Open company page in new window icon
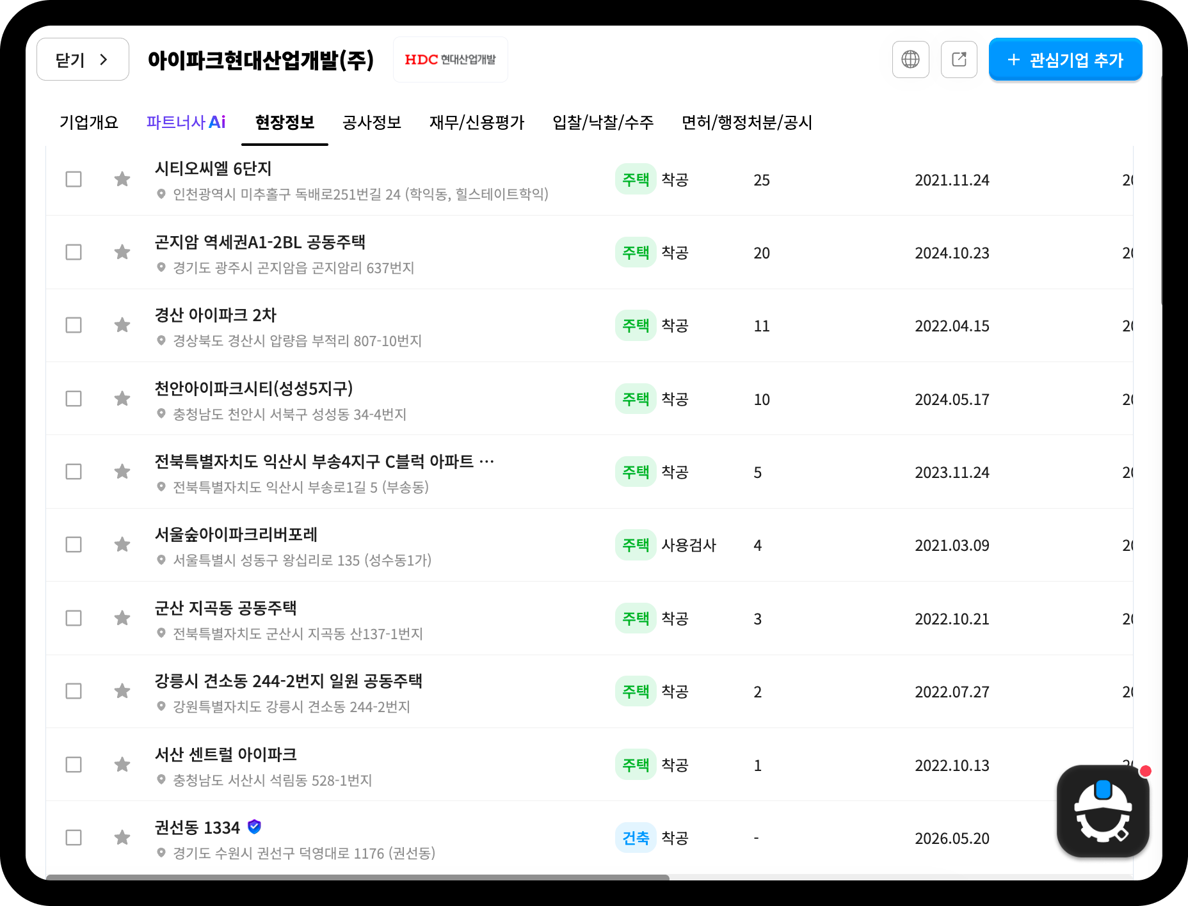Screen dimensions: 1188x906 click(x=959, y=60)
